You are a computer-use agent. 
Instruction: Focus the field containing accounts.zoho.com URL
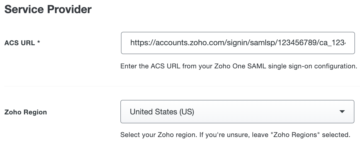click(x=238, y=43)
